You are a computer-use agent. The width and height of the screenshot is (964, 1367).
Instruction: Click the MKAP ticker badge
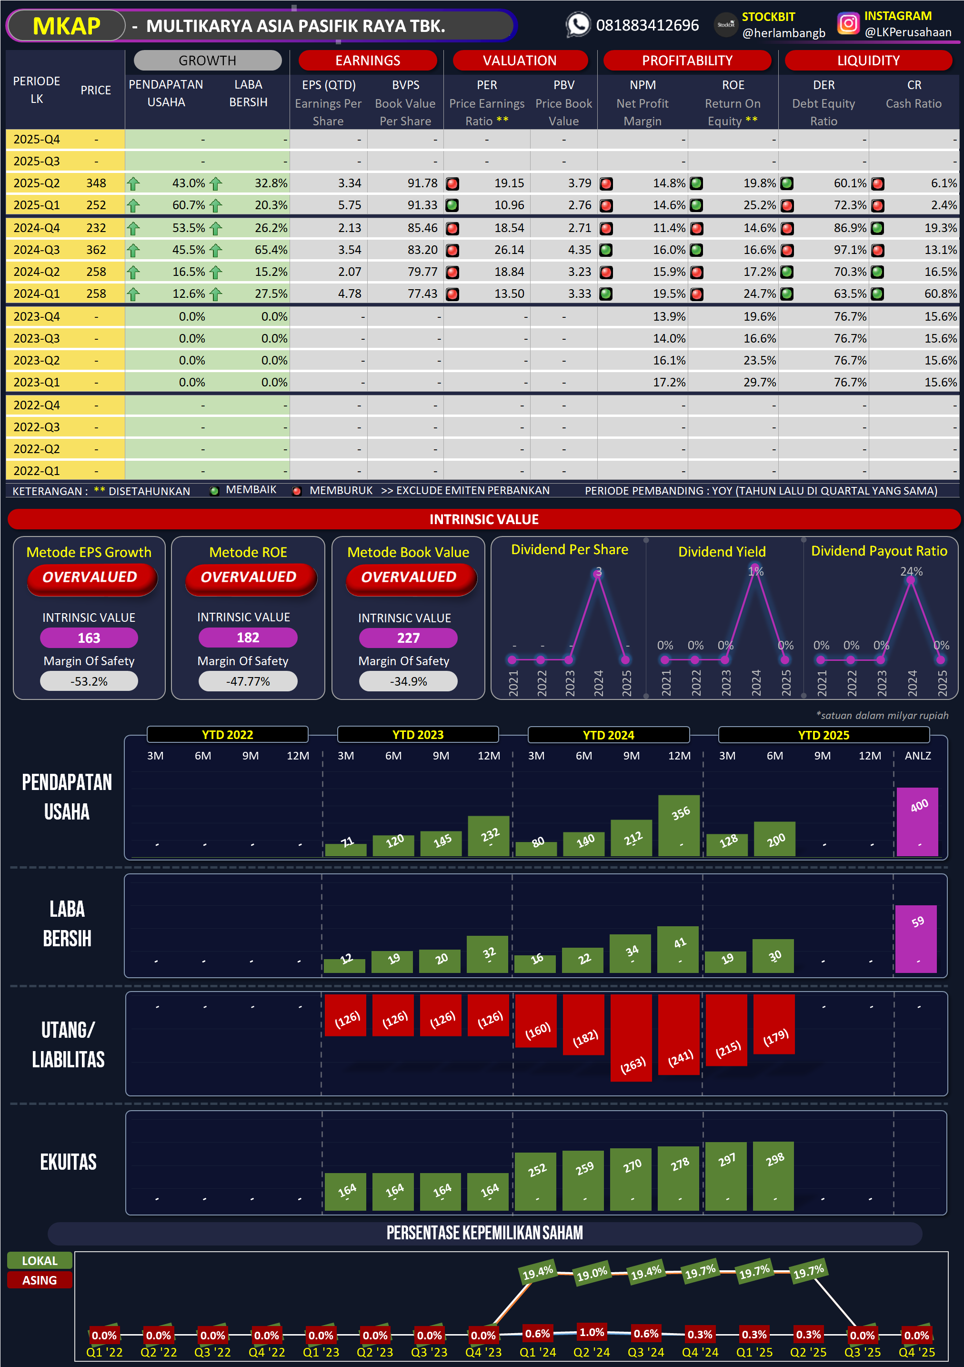pyautogui.click(x=67, y=26)
